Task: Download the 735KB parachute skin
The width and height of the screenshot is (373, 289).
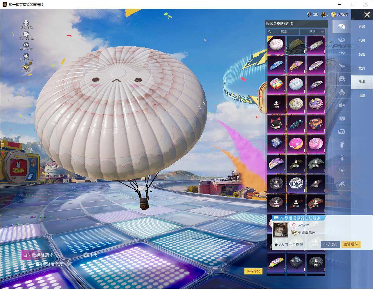Action: pos(276,183)
